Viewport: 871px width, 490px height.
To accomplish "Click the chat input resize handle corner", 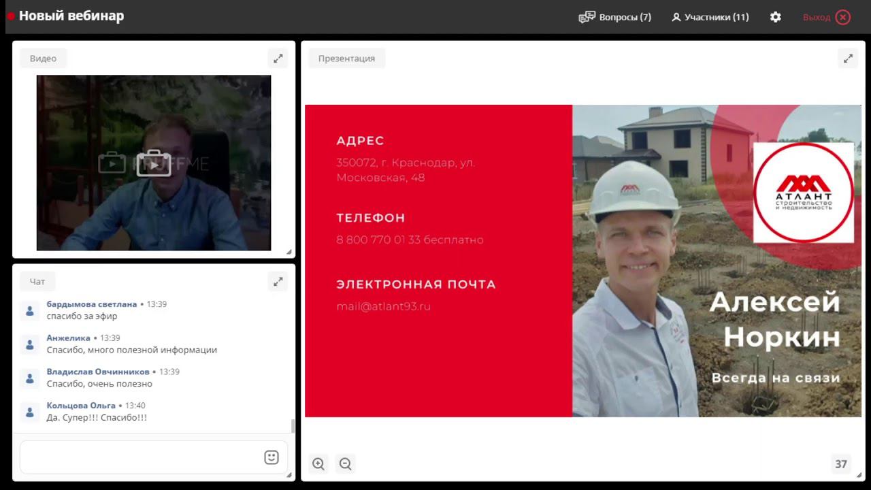I will coord(289,475).
